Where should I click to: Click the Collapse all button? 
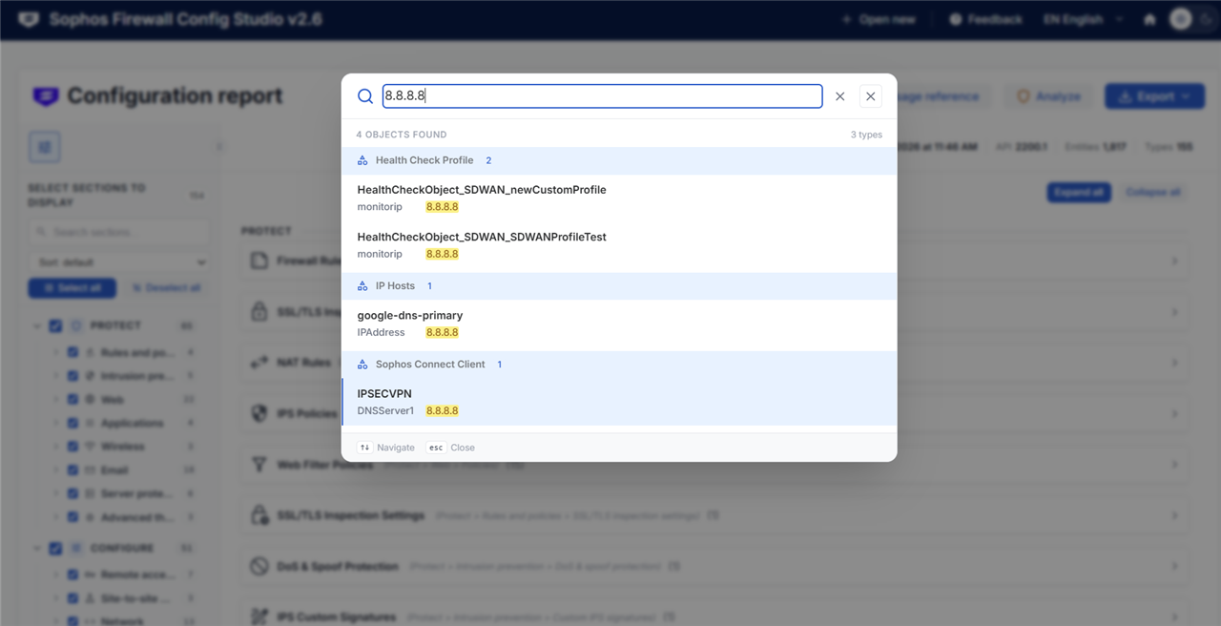tap(1153, 192)
